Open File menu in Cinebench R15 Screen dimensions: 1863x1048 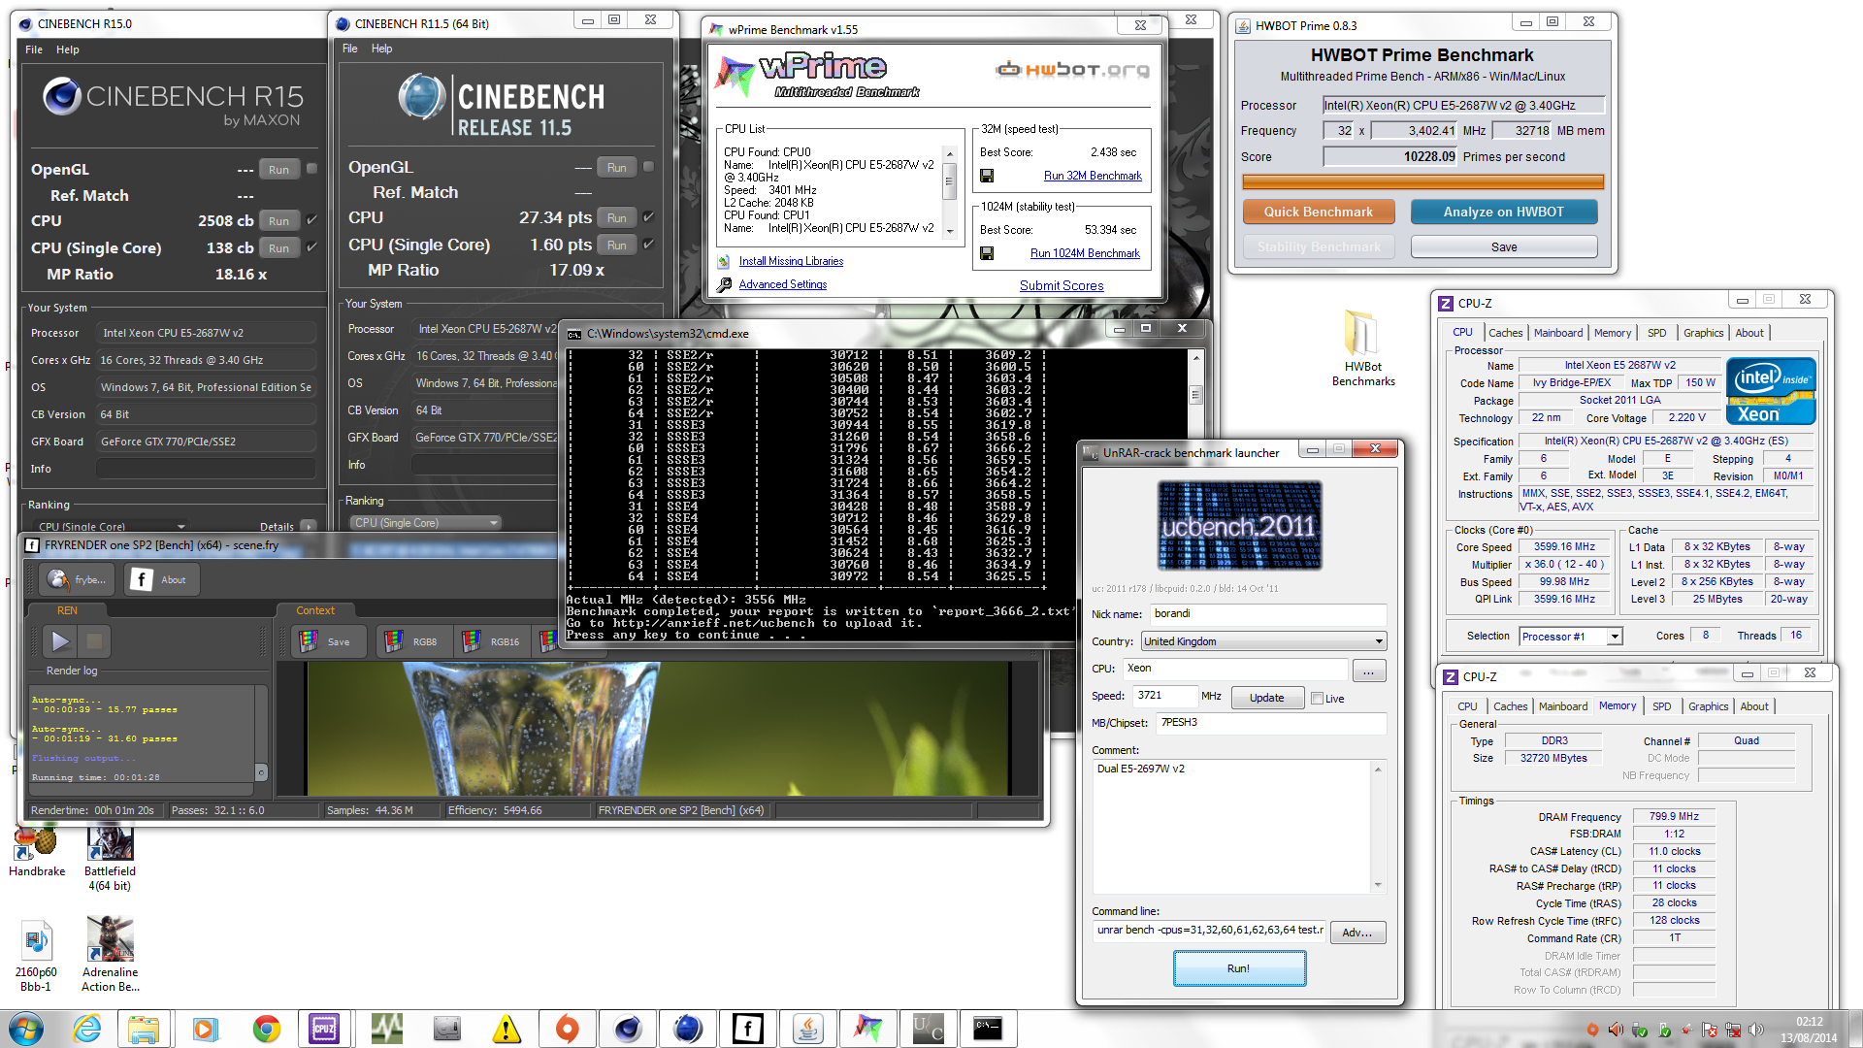click(34, 49)
